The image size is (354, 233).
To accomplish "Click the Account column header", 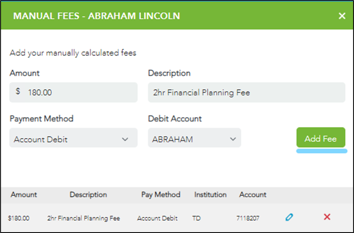I will click(253, 195).
